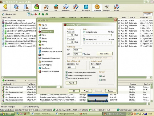
Task: Toggle Kad network checkbox
Action: point(100,76)
